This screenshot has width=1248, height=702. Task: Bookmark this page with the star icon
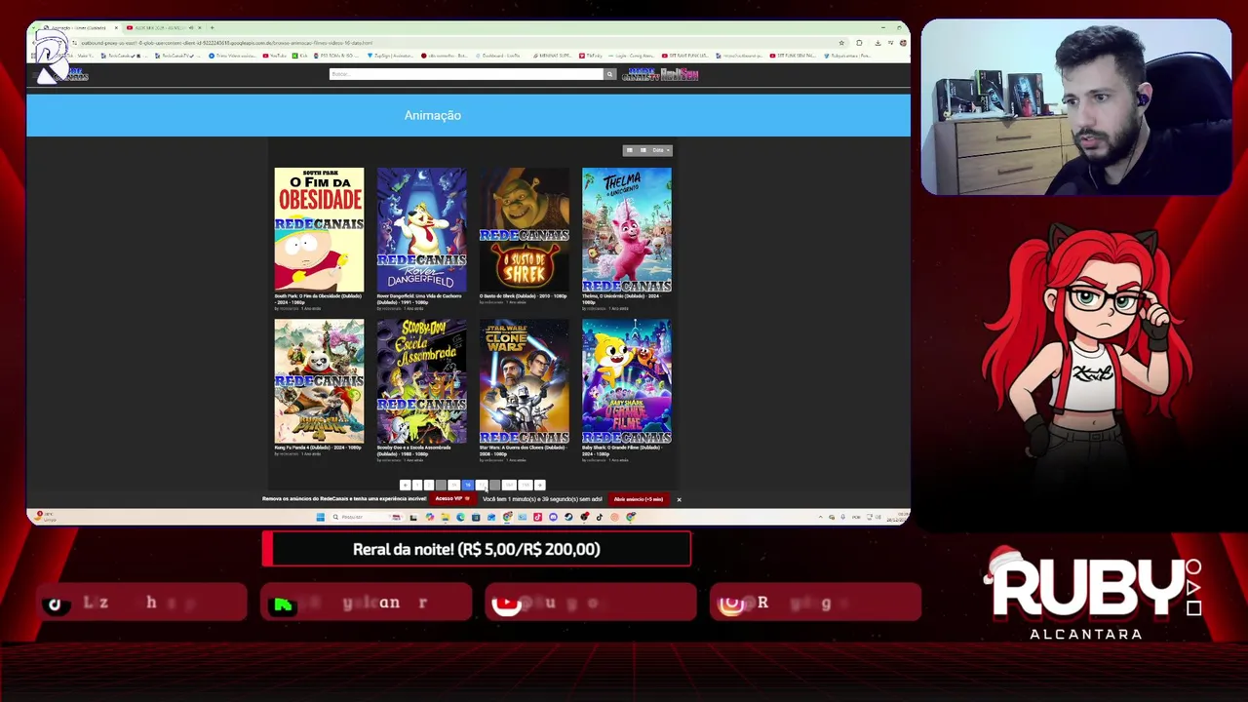click(841, 43)
